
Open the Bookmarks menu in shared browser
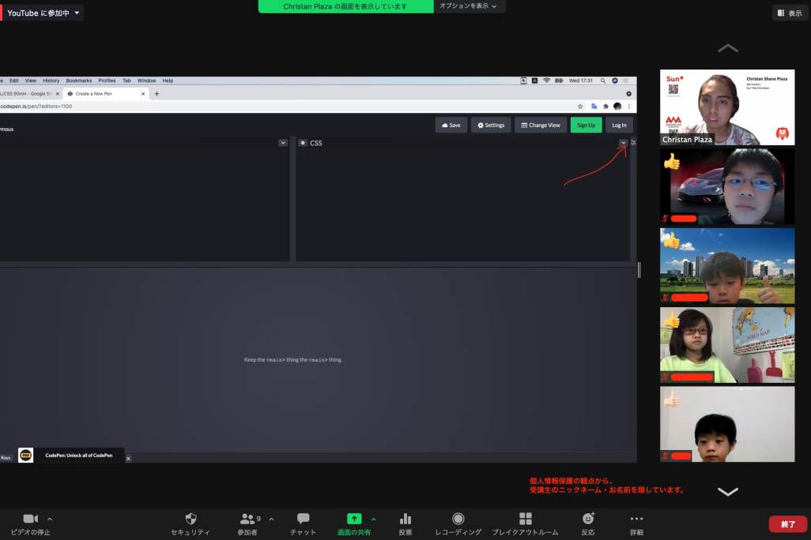click(78, 81)
